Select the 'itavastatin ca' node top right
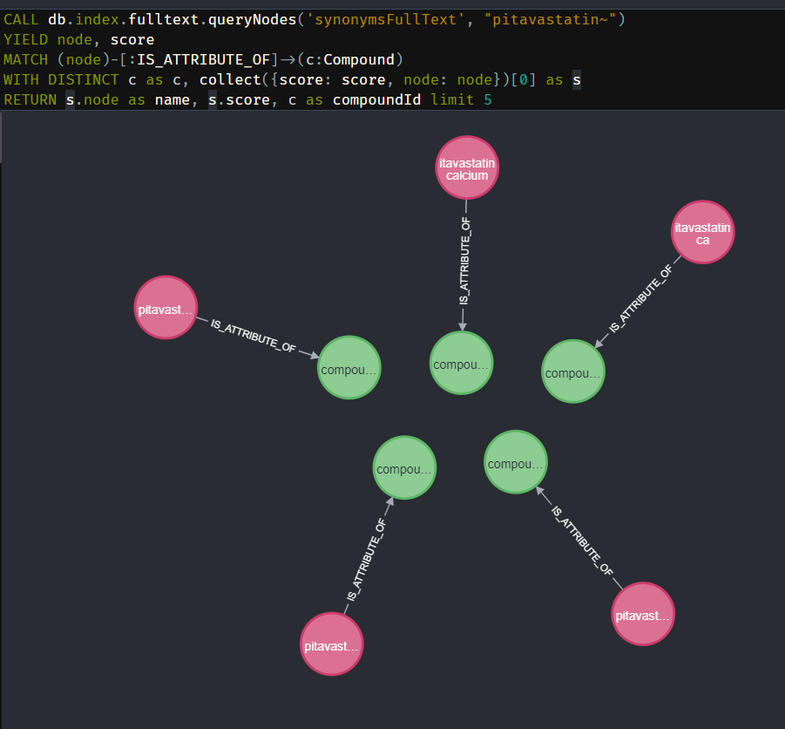785x729 pixels. pyautogui.click(x=702, y=232)
